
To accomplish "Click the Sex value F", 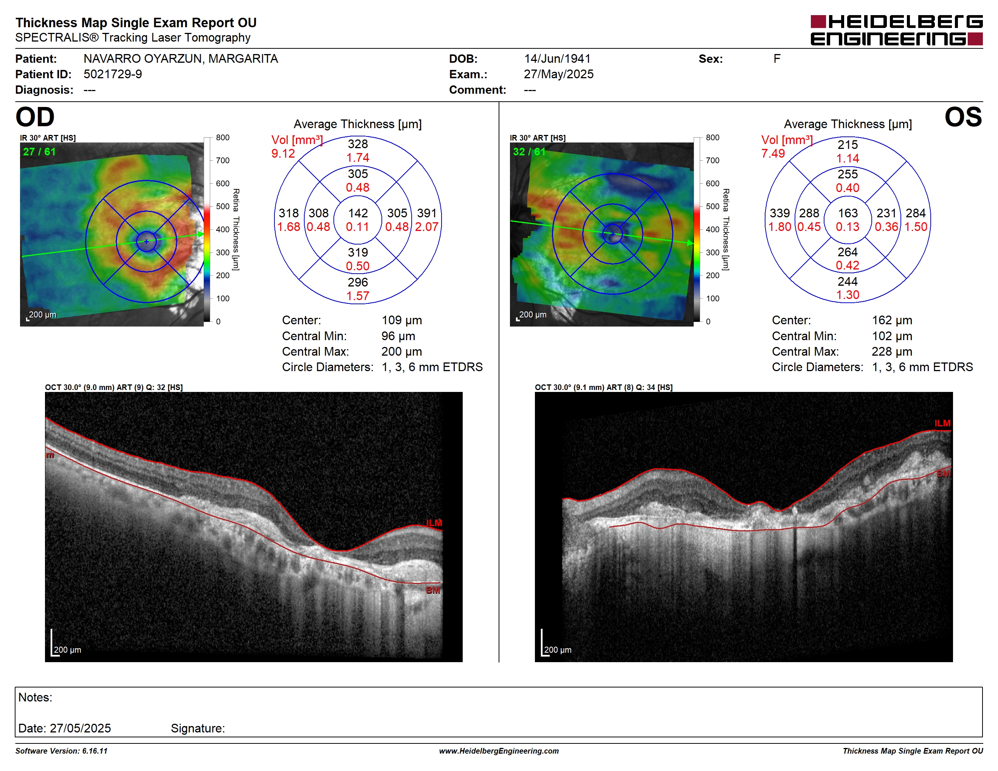I will tap(777, 59).
